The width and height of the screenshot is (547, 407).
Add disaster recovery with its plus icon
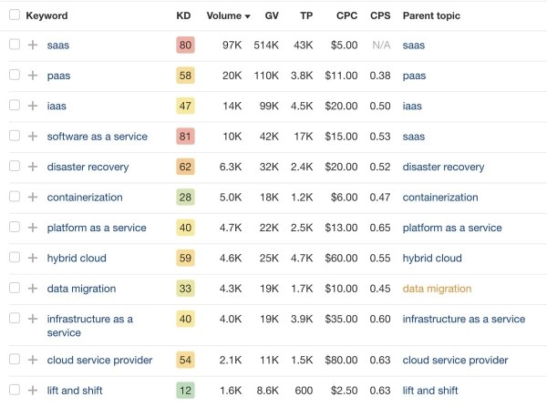33,167
